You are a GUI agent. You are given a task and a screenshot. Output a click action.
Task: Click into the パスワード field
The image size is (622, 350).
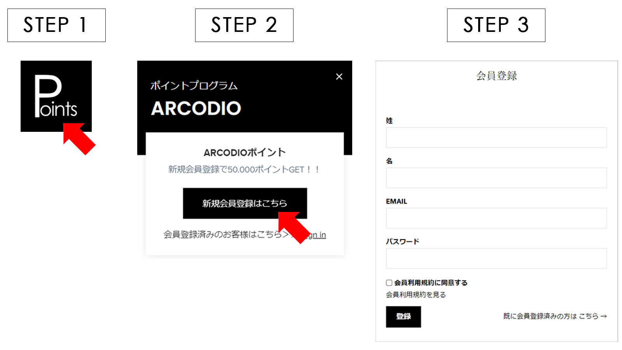(496, 259)
